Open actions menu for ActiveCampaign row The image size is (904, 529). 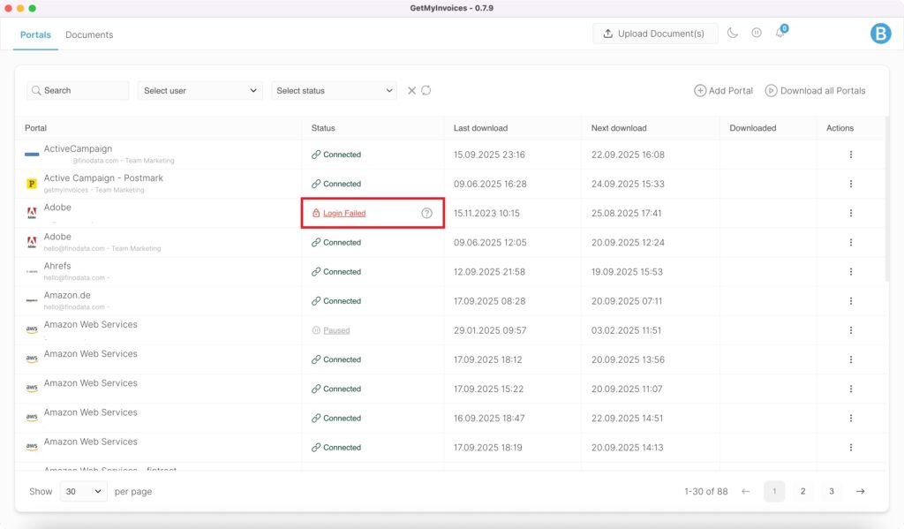(850, 155)
